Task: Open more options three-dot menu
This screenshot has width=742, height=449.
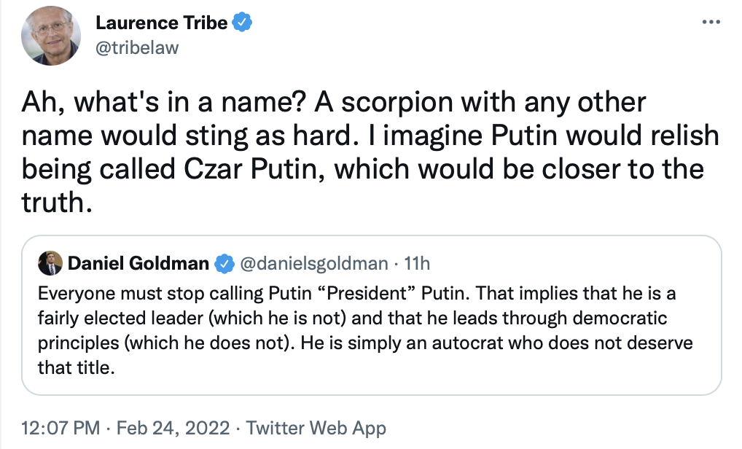Action: click(710, 22)
